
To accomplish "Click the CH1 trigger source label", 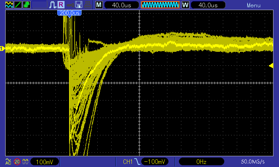I will click(x=128, y=162).
